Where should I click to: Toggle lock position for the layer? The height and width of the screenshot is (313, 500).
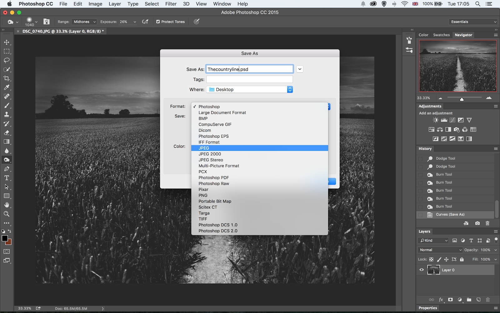click(x=446, y=259)
